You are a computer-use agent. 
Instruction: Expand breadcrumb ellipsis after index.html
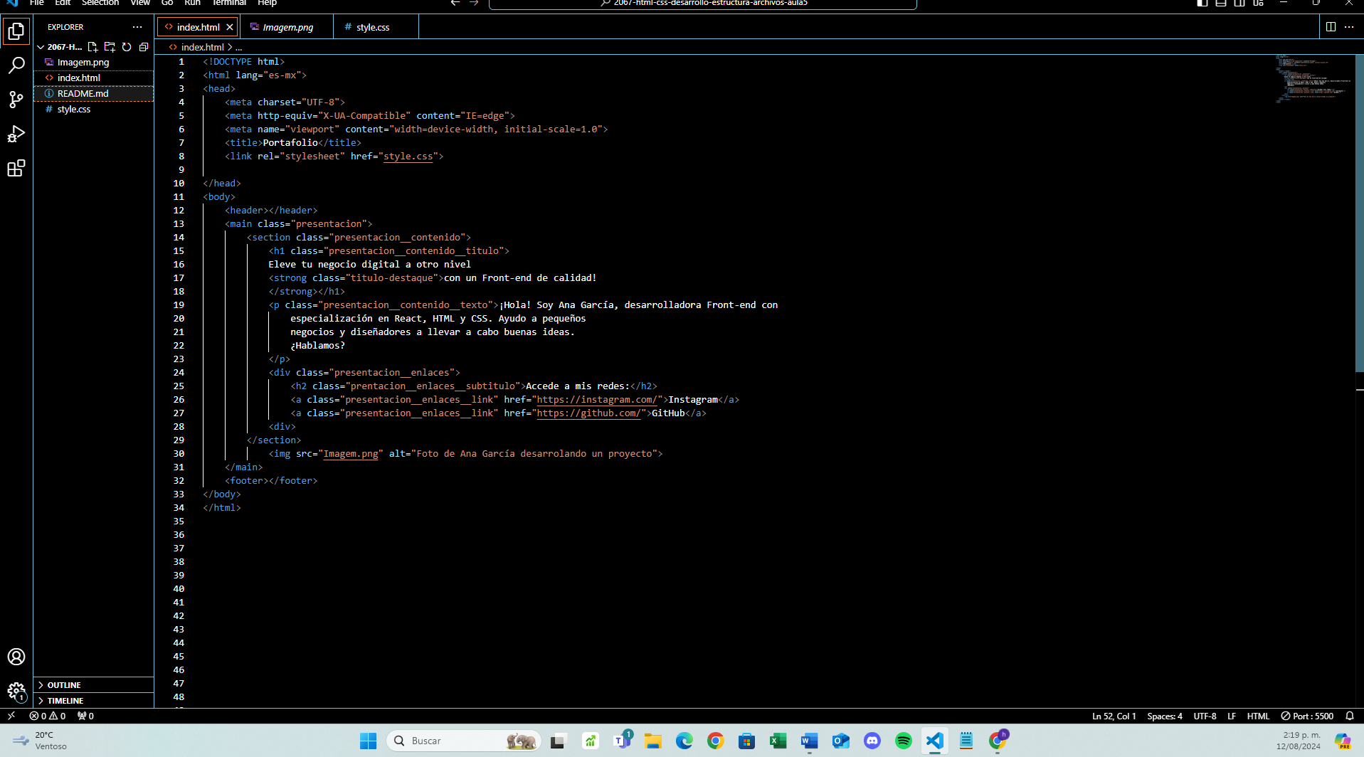coord(239,48)
